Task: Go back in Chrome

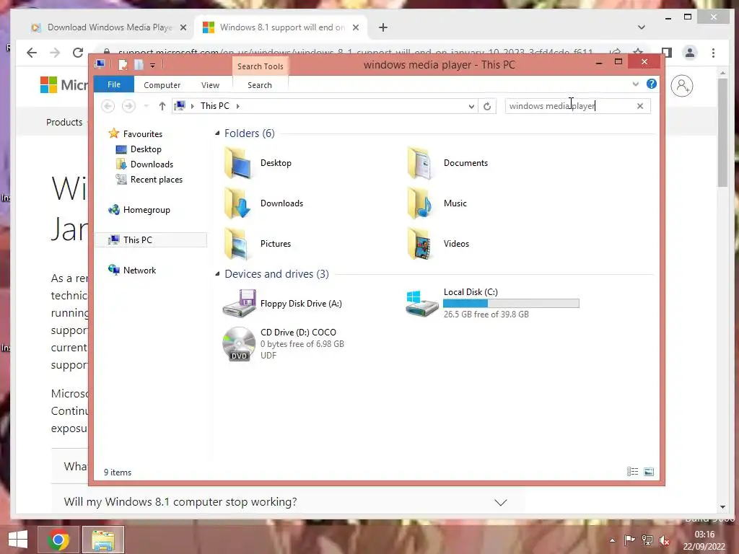Action: (32, 52)
